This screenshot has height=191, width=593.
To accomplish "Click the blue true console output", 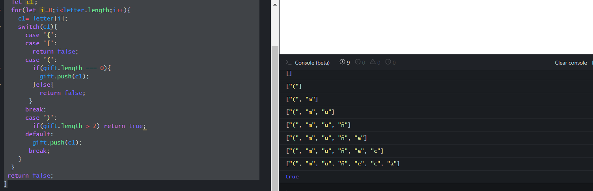I will tap(292, 177).
